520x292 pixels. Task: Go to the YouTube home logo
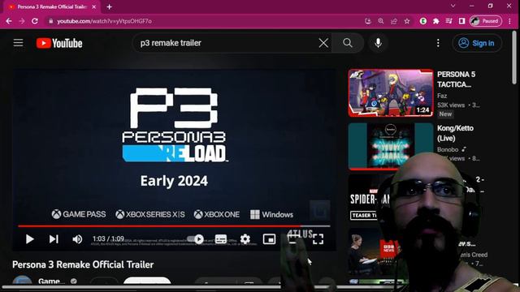coord(59,43)
